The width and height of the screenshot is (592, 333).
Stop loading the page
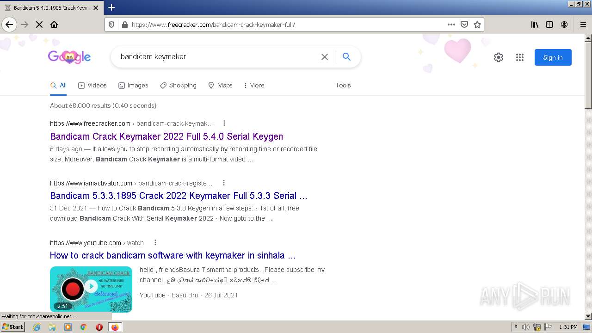click(39, 25)
